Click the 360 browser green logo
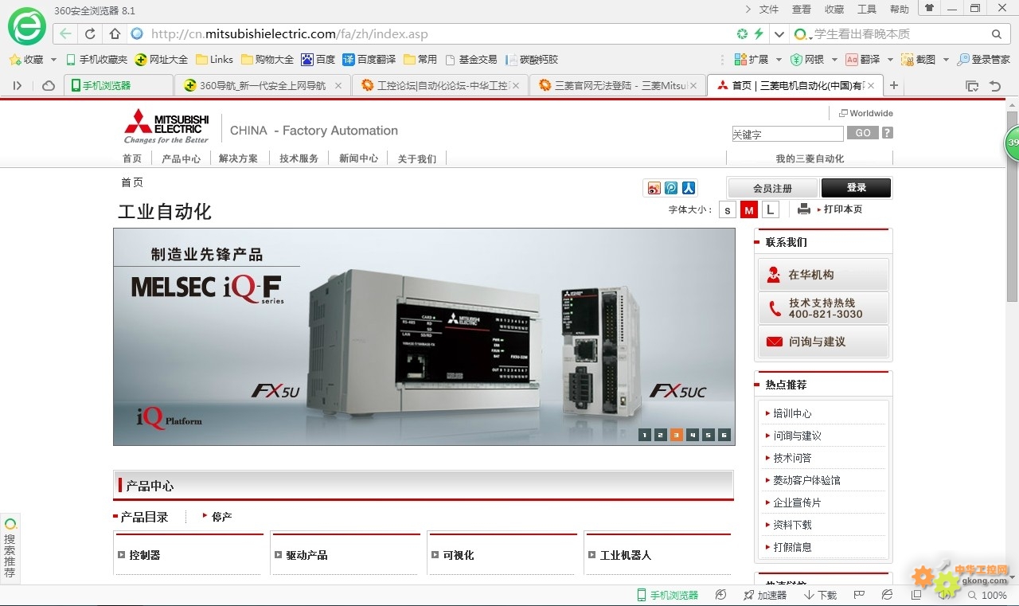The width and height of the screenshot is (1019, 606). (27, 27)
